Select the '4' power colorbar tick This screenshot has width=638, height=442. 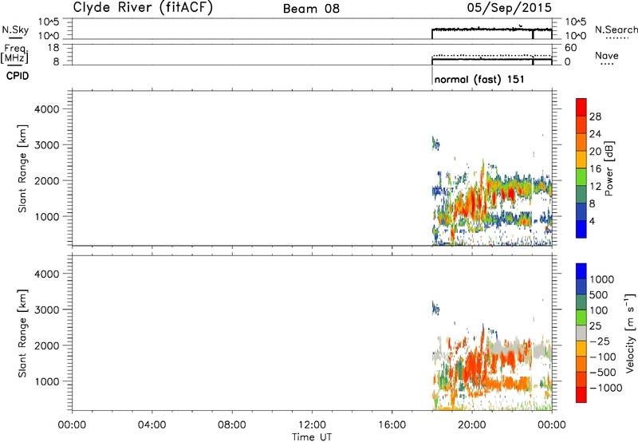coord(592,221)
